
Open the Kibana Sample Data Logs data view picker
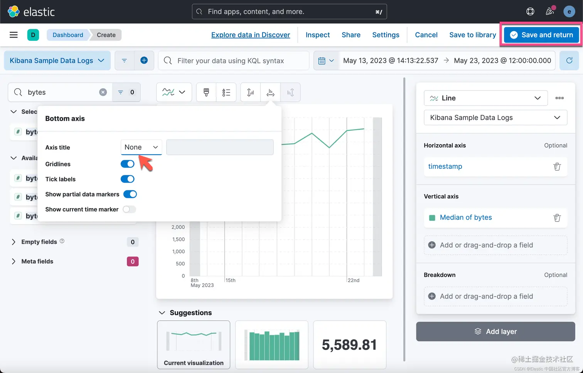(57, 60)
